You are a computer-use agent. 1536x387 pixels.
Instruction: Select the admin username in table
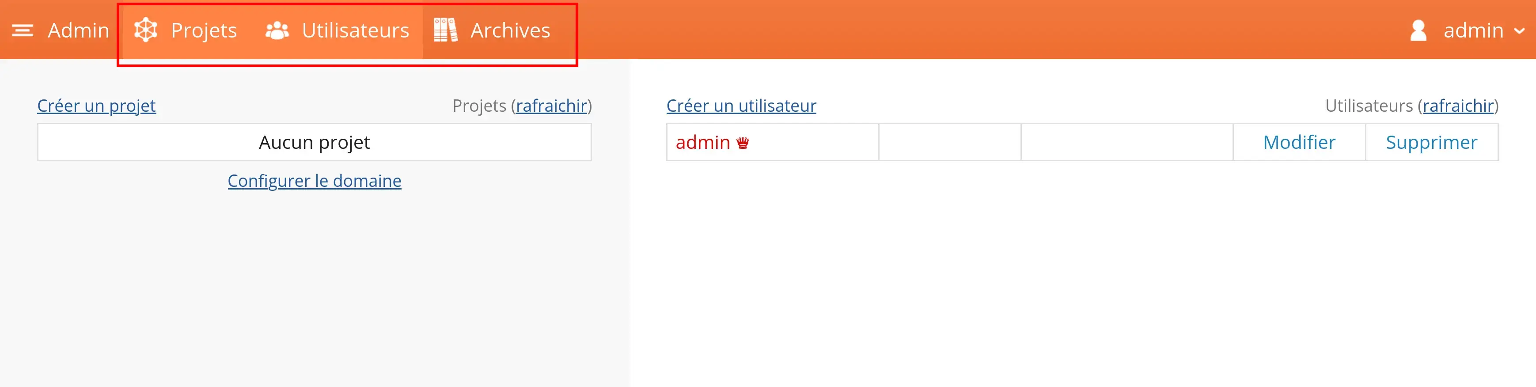tap(702, 142)
